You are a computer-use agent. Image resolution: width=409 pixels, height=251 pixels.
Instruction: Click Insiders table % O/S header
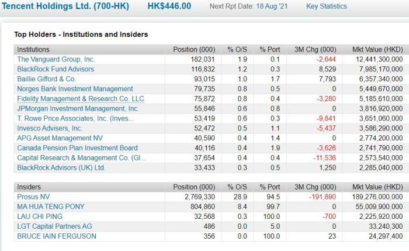tap(237, 187)
